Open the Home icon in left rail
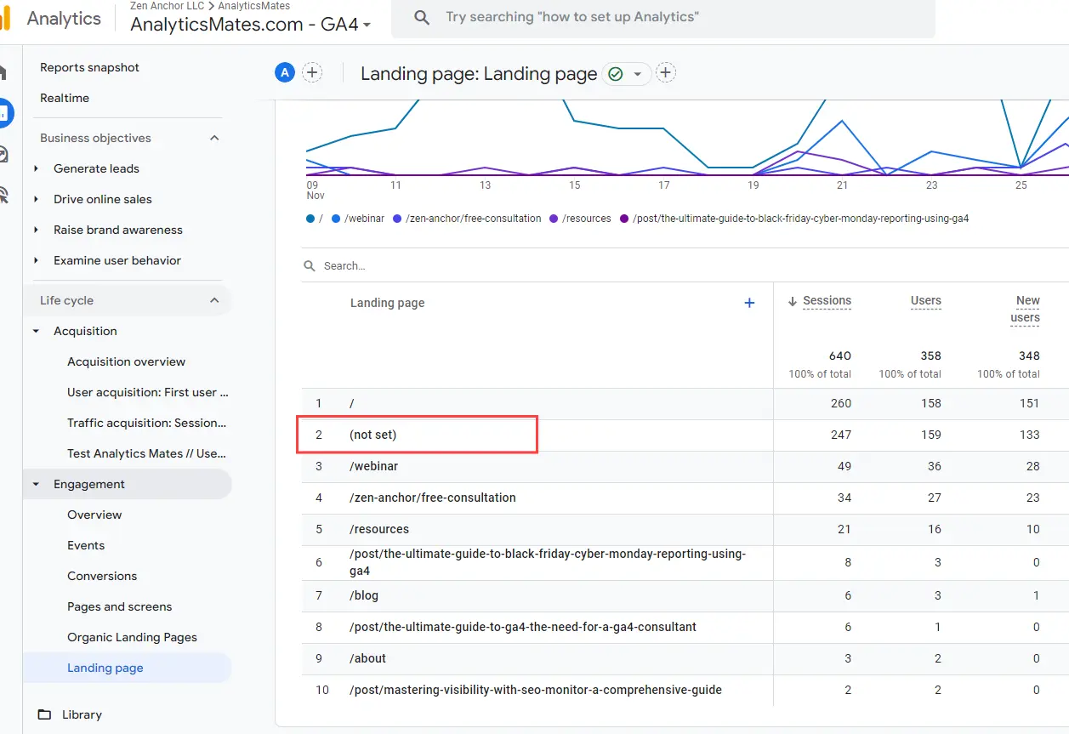 pos(3,72)
